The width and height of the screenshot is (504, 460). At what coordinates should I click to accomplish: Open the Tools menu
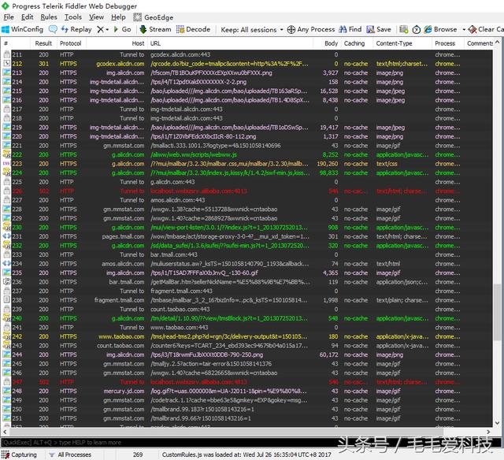pos(73,17)
